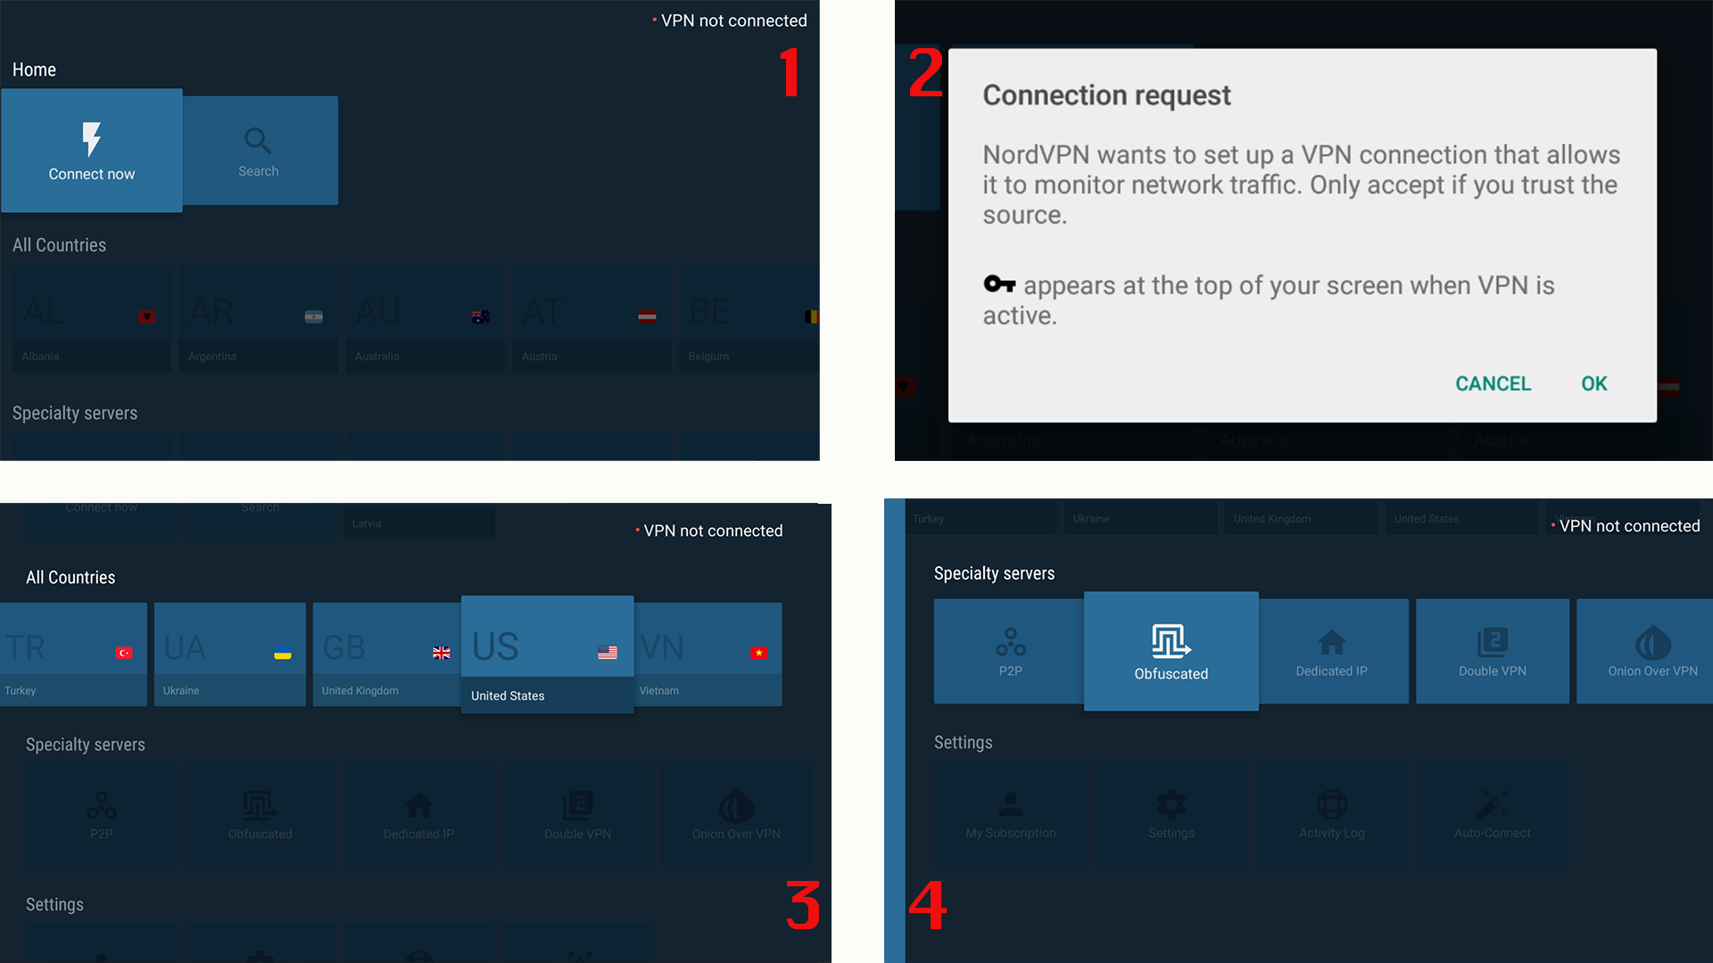Click the Home heading
Screen dimensions: 1713x963
tap(34, 70)
